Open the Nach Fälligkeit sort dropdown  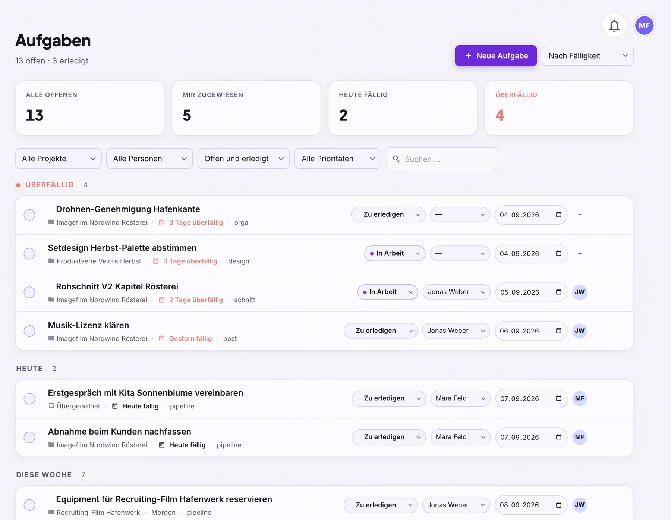[x=587, y=56]
